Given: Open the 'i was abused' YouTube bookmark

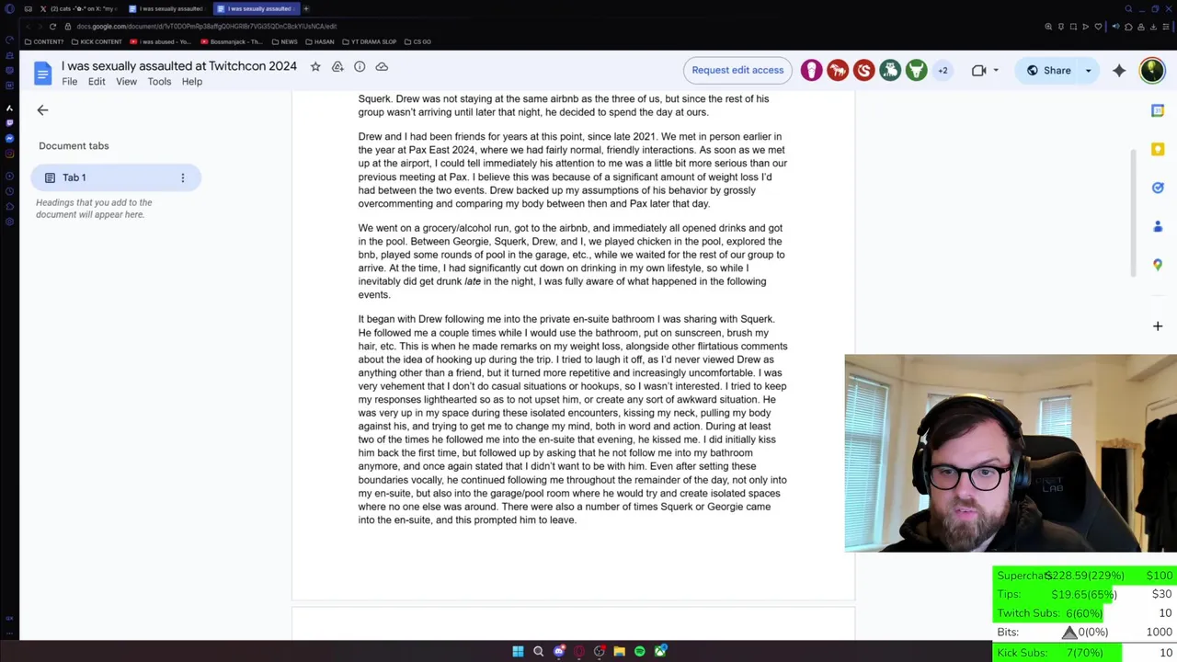Looking at the screenshot, I should click(161, 41).
